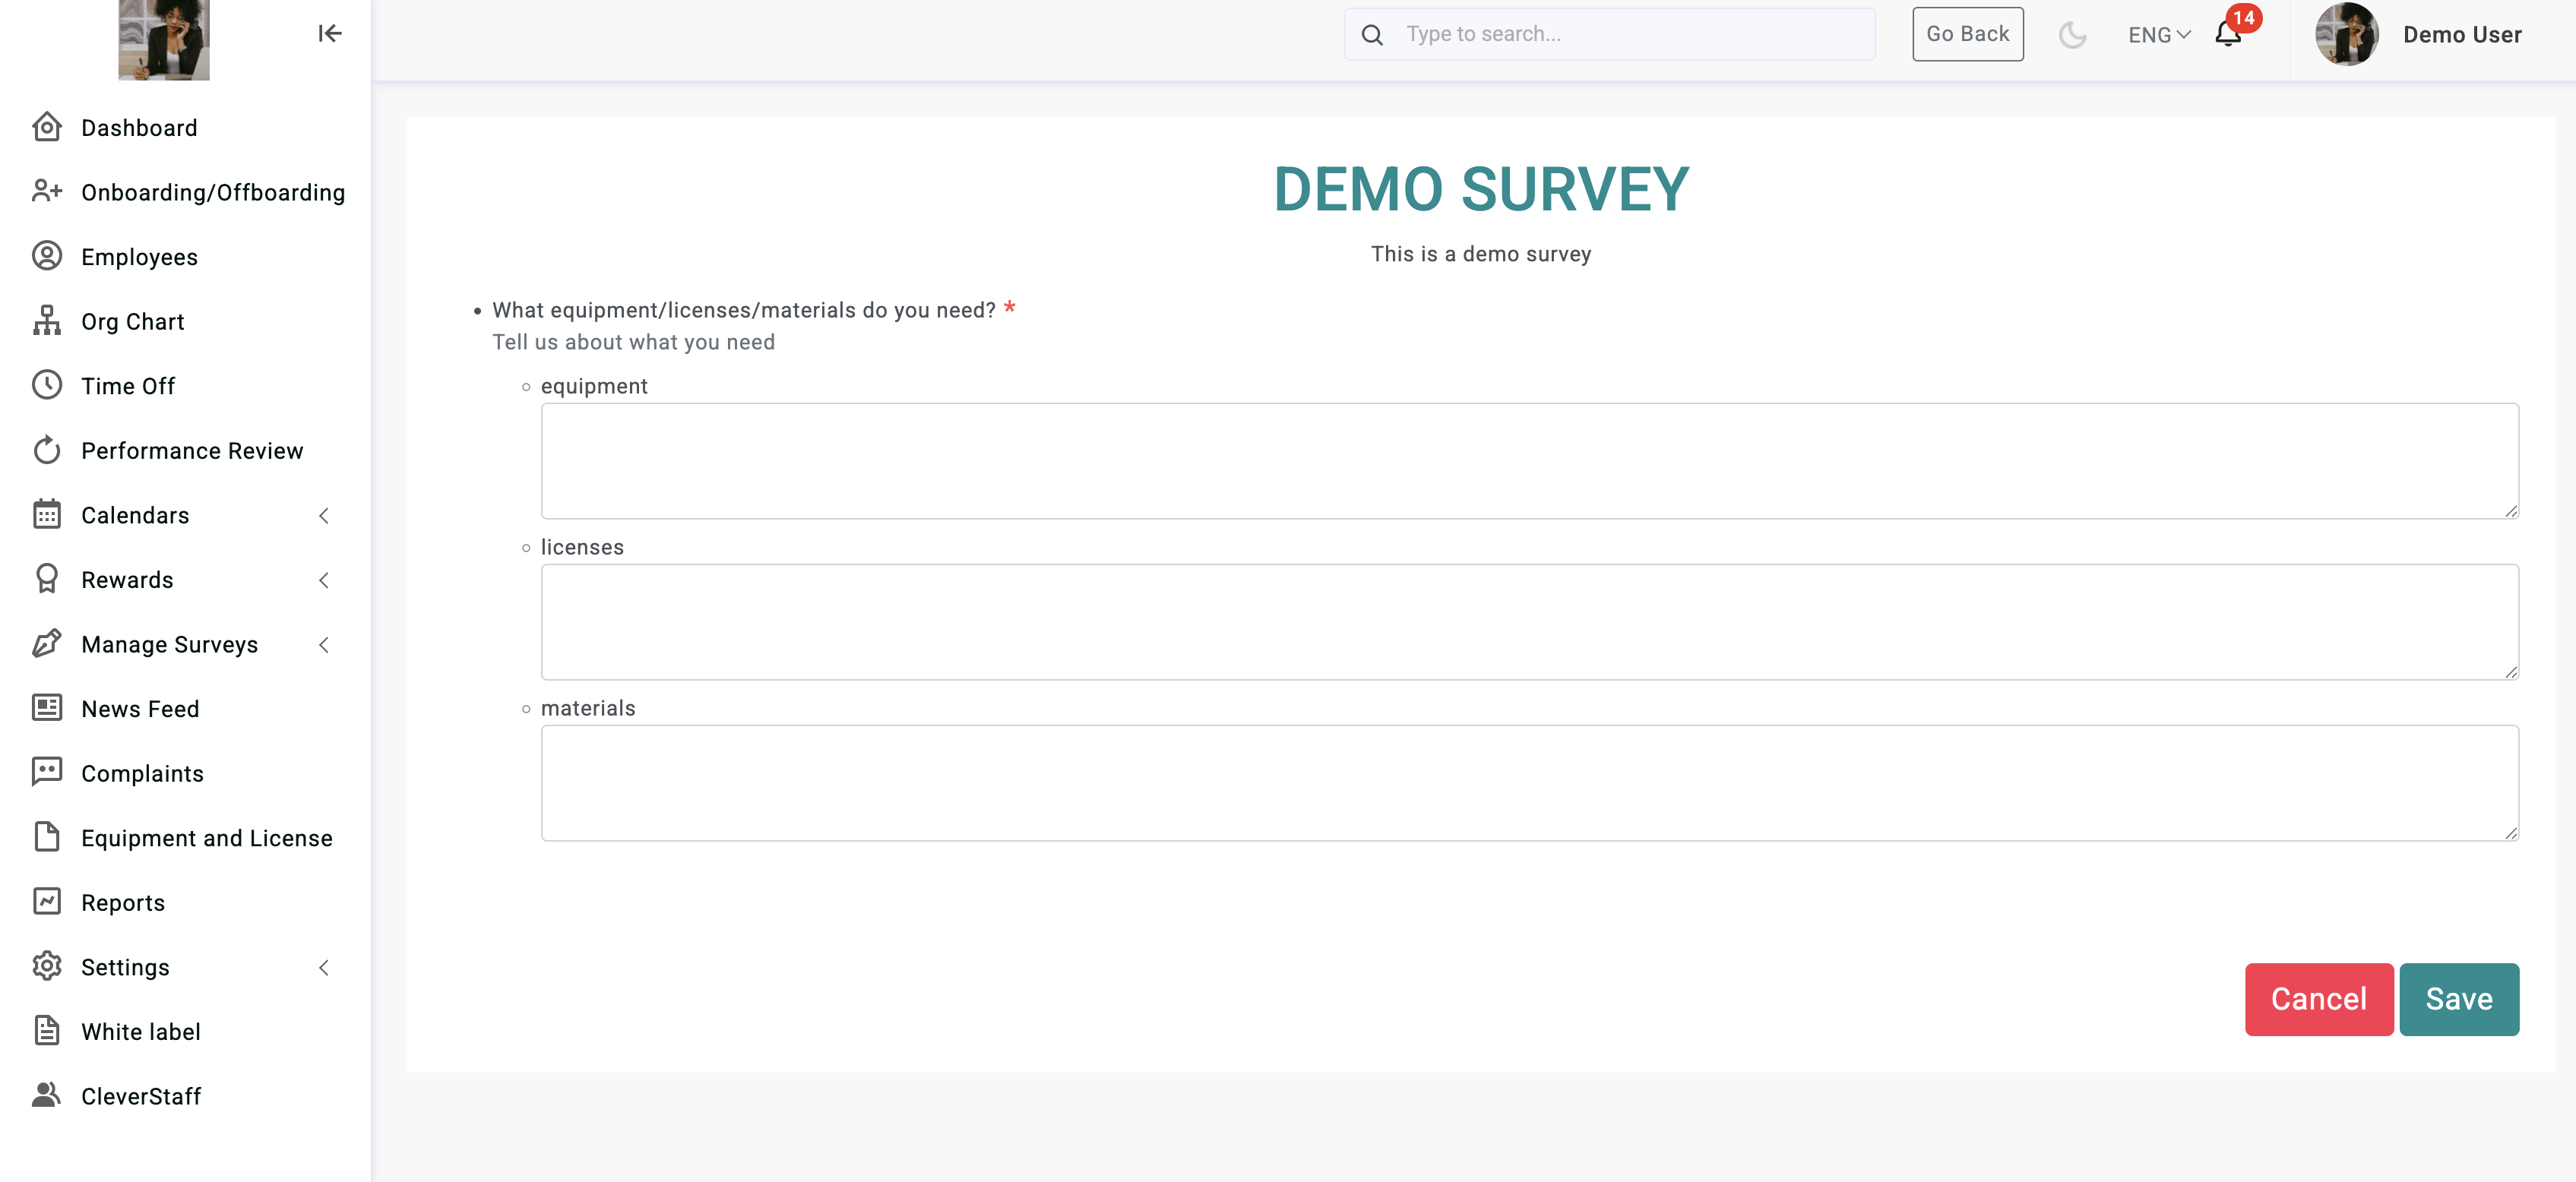Click the search magnifier icon
This screenshot has width=2576, height=1182.
click(x=1372, y=35)
